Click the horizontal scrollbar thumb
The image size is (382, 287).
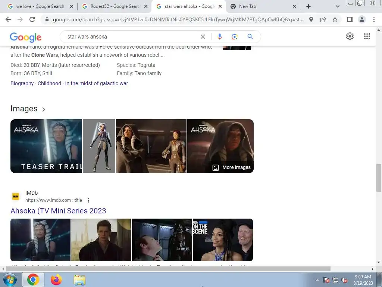coord(168,269)
